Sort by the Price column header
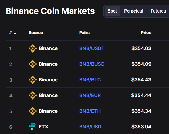 click(x=146, y=33)
